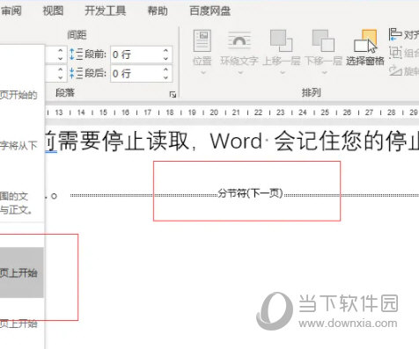Click the 旋转 rotate icon
Viewport: 419px width, 349px height.
395,71
